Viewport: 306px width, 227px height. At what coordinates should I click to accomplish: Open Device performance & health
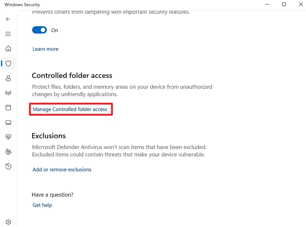[8, 137]
